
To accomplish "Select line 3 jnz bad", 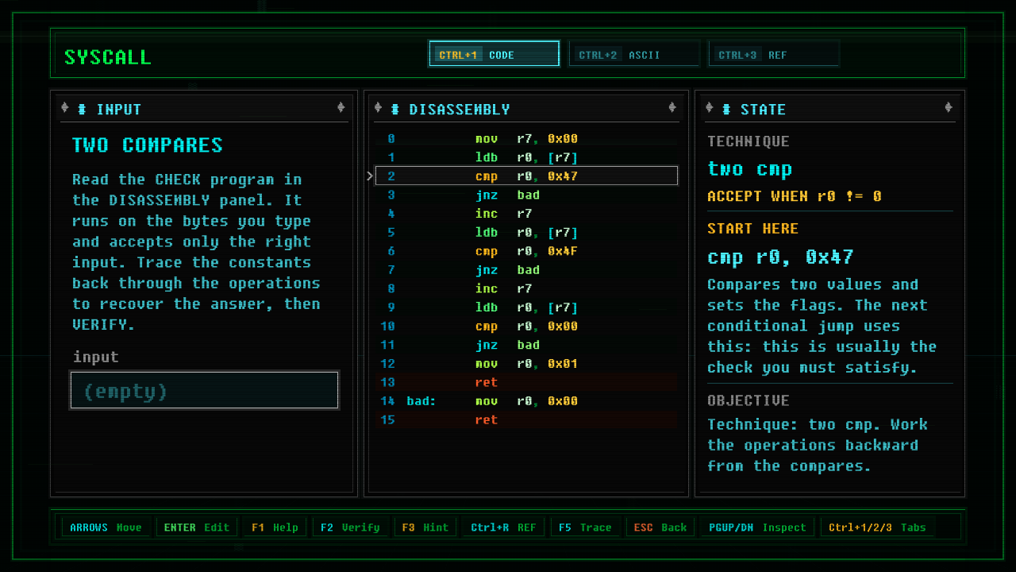I will (x=526, y=195).
